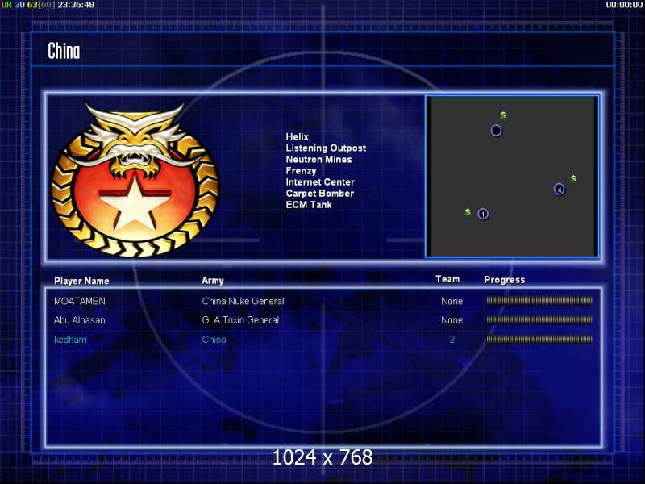Click the "UR 30 63[60]" frame counter
The width and height of the screenshot is (645, 484).
point(27,5)
